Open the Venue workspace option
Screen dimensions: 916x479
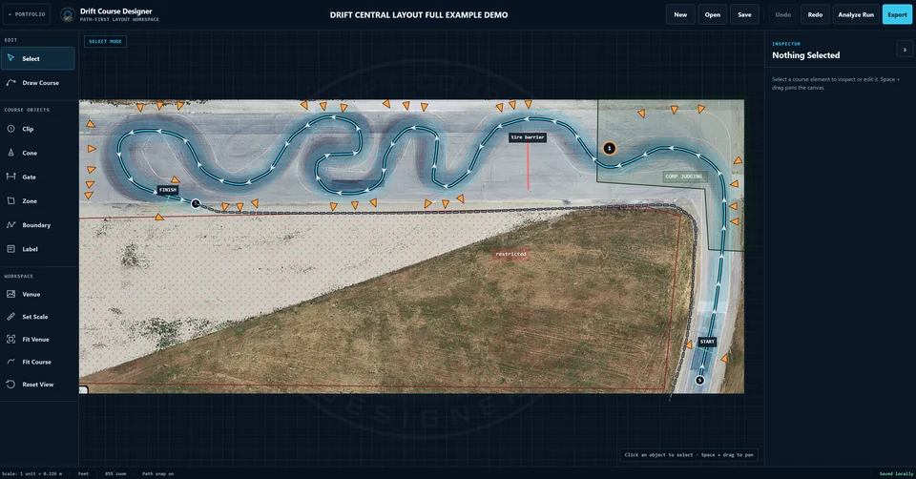click(38, 295)
